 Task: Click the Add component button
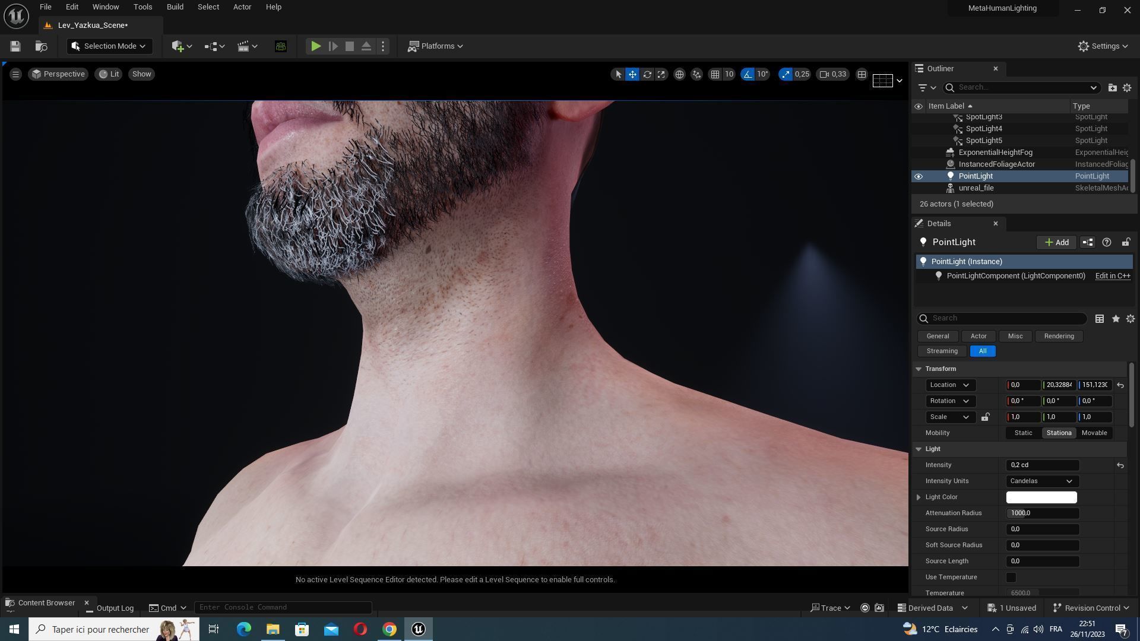[1056, 242]
